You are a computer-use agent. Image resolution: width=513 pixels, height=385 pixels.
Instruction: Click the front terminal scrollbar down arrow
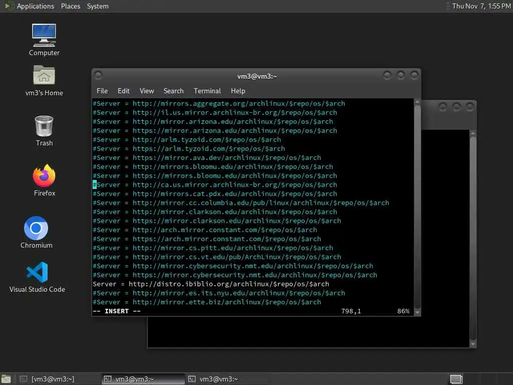click(417, 312)
